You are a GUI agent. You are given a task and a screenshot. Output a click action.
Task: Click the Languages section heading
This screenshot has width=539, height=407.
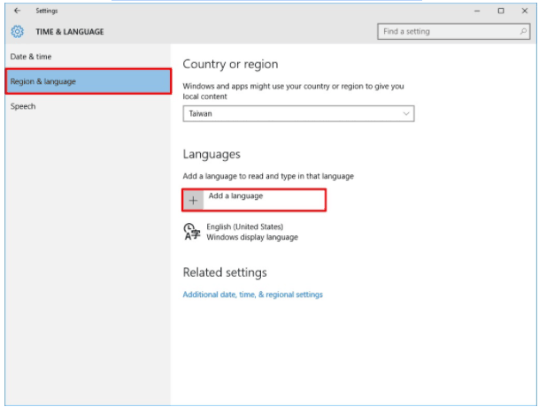tap(212, 155)
